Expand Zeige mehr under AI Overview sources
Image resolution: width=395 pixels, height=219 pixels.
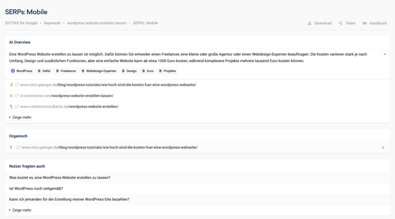coord(20,118)
